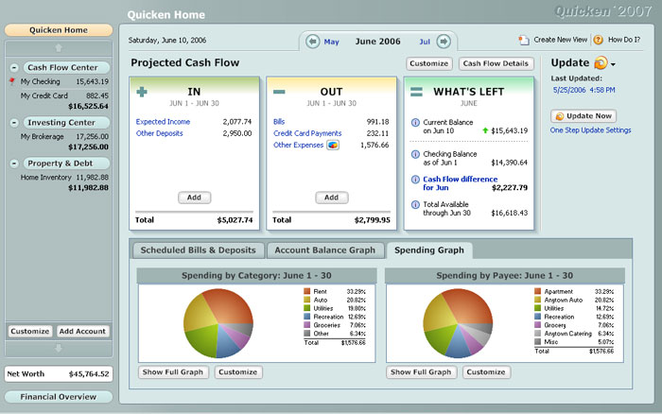Click Cash Flow difference for Jun link
This screenshot has width=662, height=414.
point(461,183)
